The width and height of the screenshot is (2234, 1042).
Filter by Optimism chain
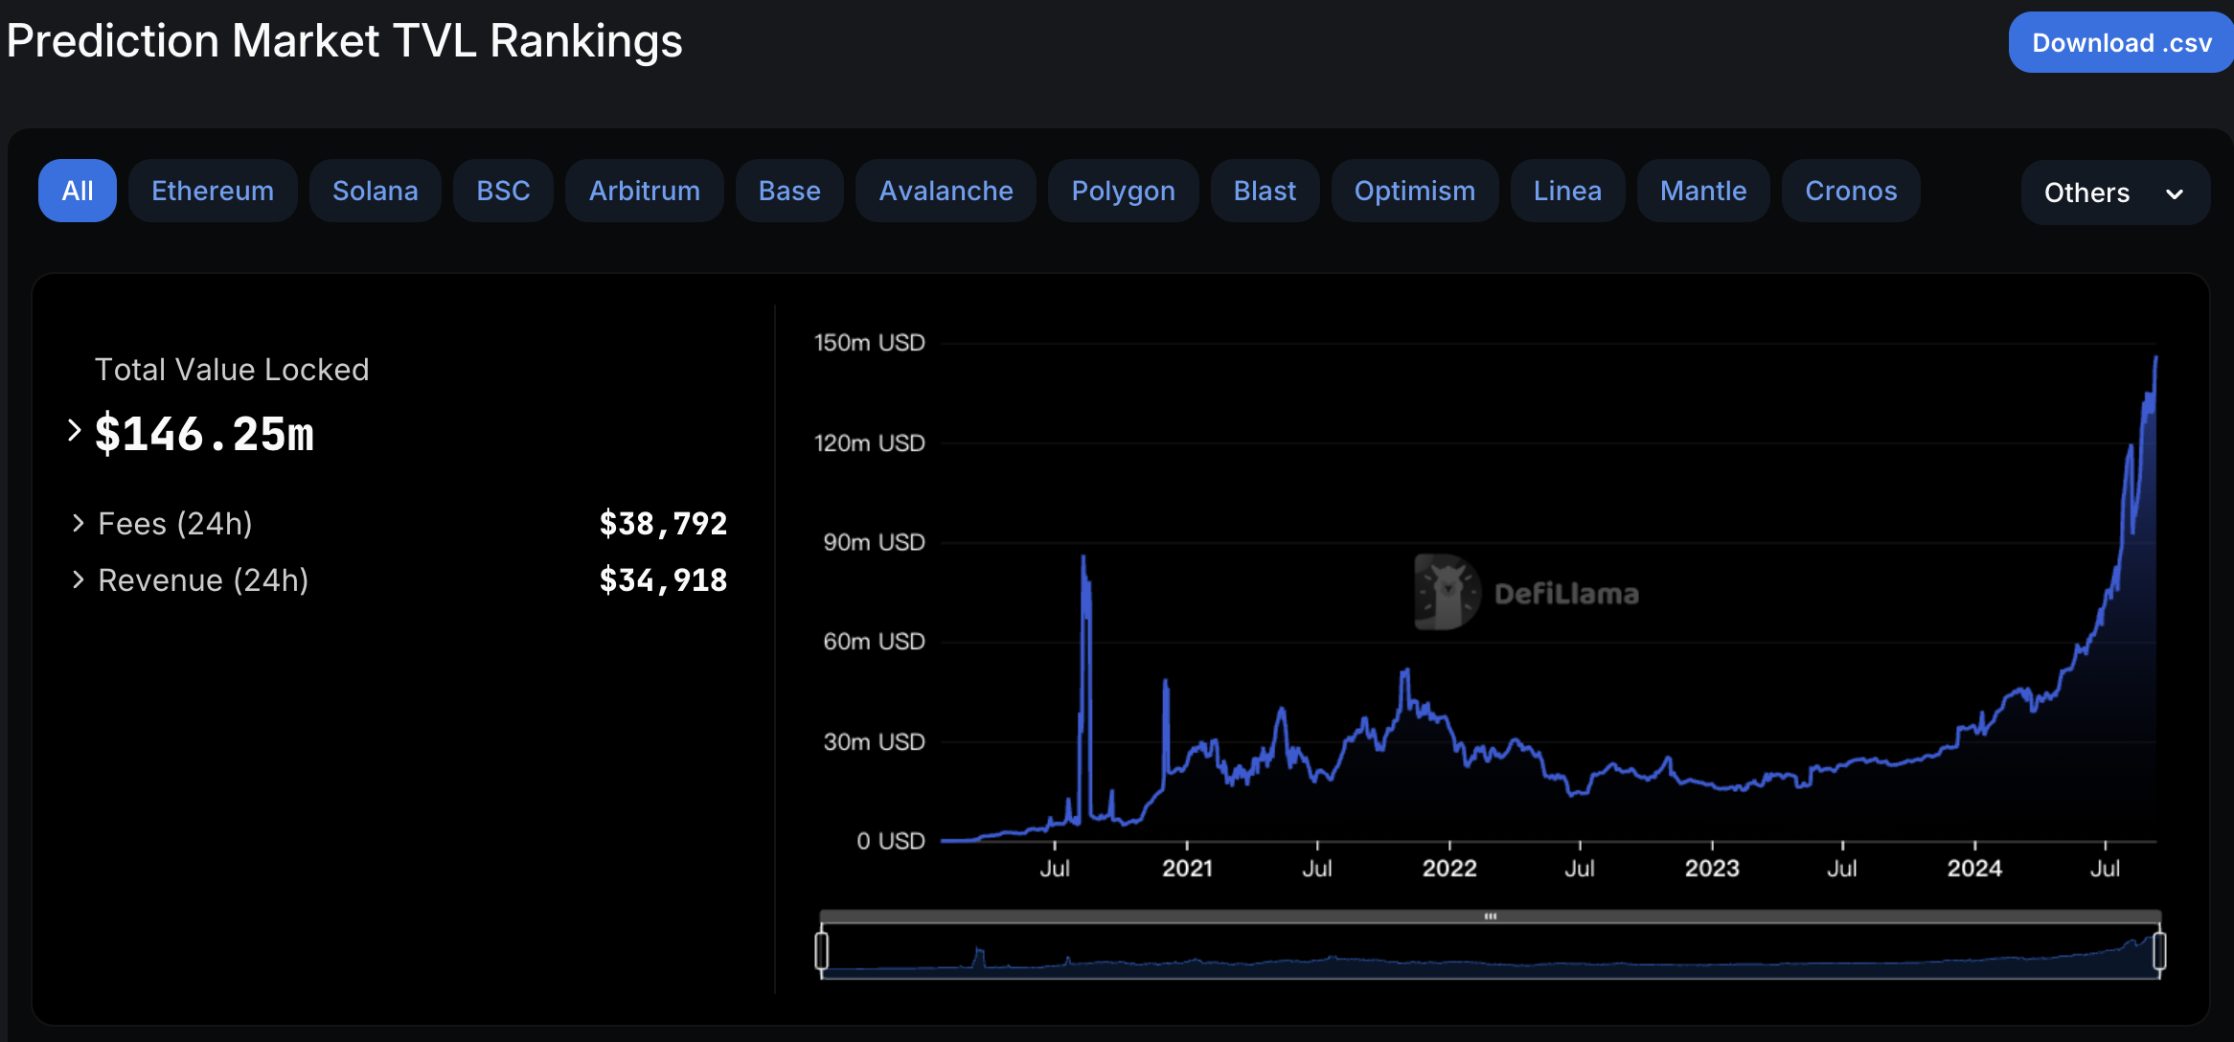(x=1415, y=191)
